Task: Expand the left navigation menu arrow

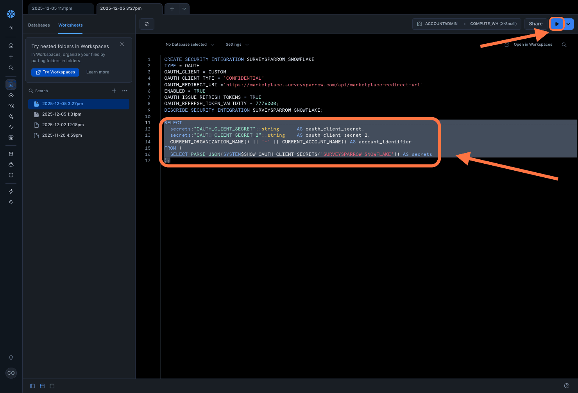Action: (x=11, y=28)
